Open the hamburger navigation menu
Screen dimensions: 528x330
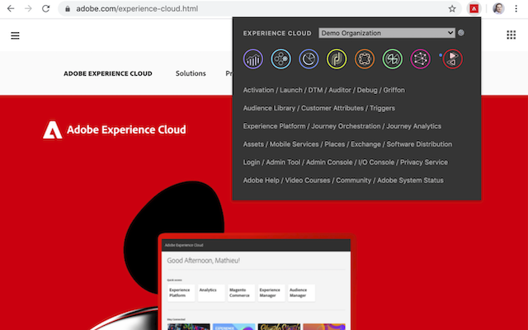point(15,35)
